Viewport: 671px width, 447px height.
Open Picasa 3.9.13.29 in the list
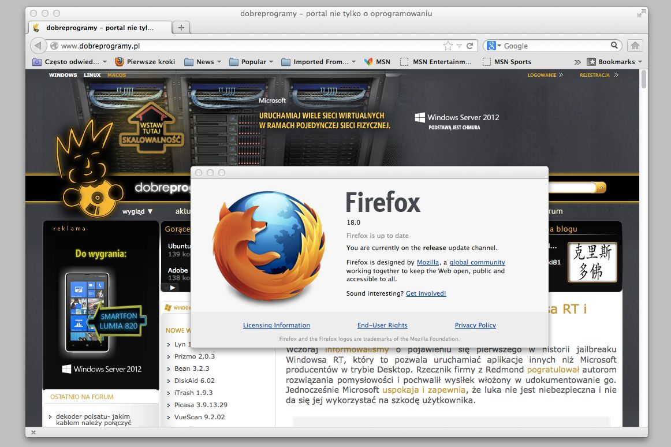[x=201, y=405]
